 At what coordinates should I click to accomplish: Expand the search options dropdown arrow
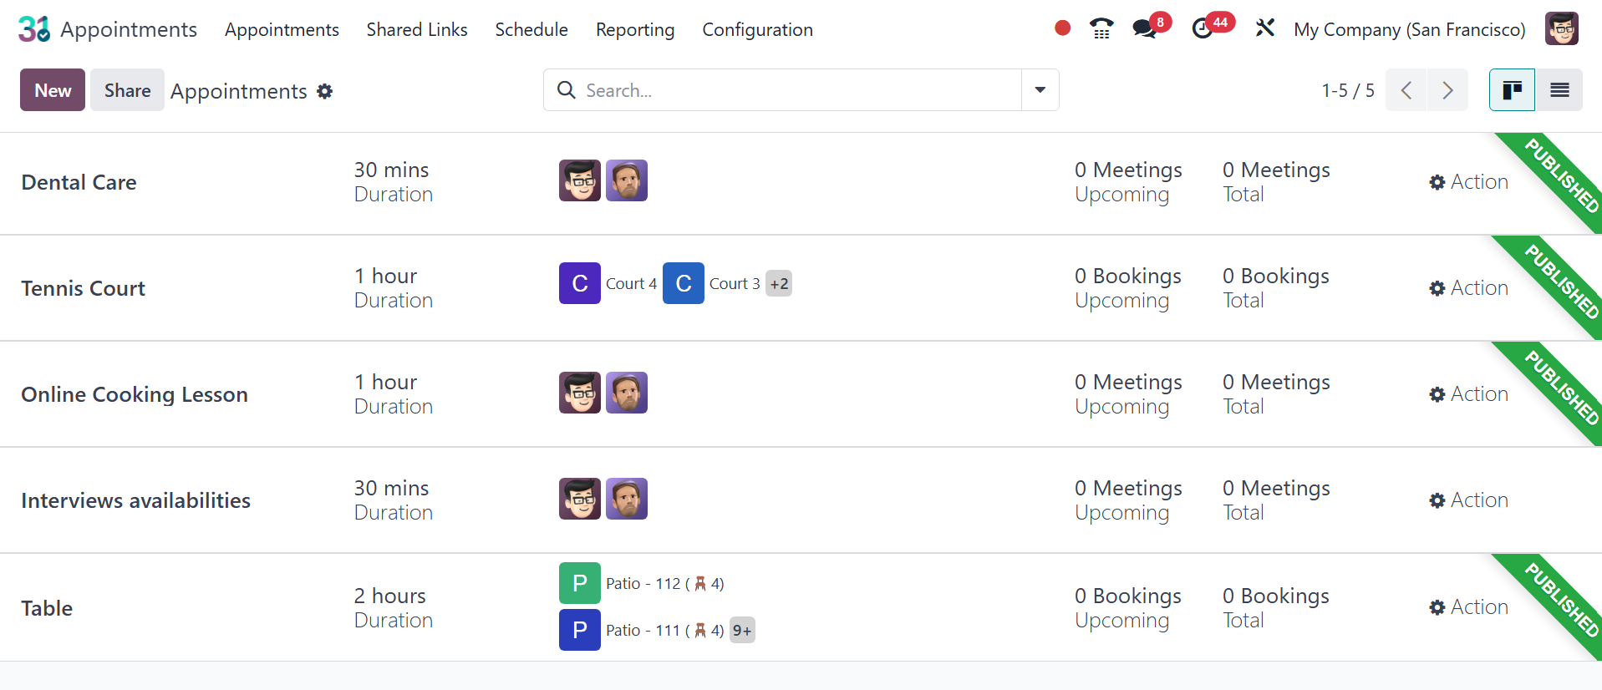pyautogui.click(x=1040, y=90)
